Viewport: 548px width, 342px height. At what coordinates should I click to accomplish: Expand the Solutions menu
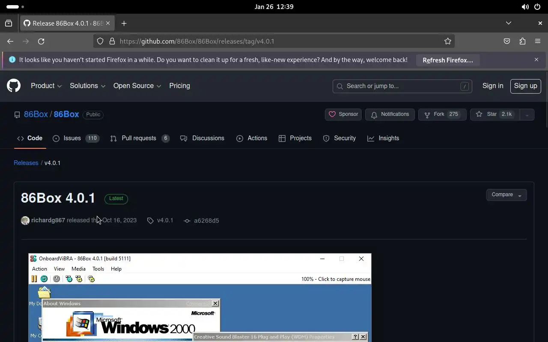[x=88, y=86]
